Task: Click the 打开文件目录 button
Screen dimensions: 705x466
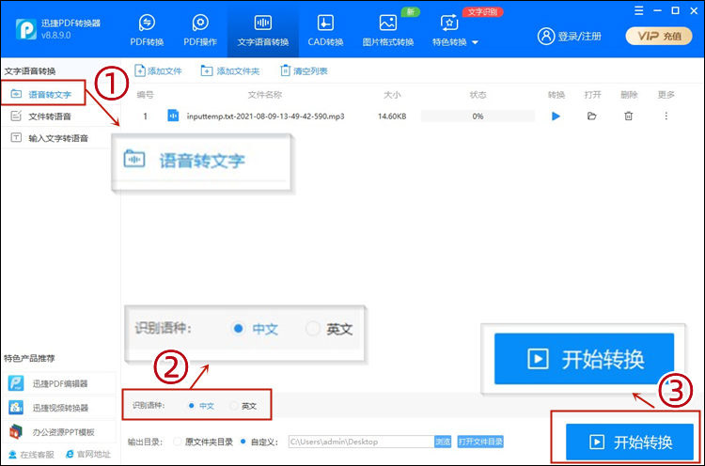Action: point(480,442)
